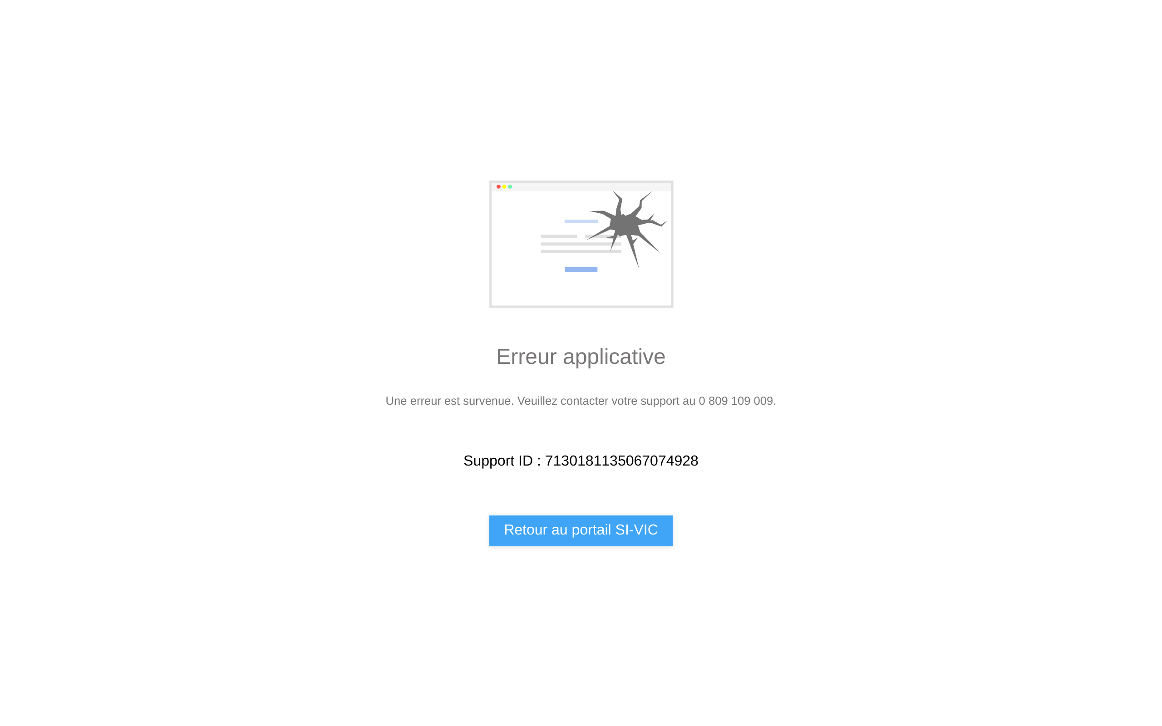
Task: Click the cracked screen illustration
Action: tap(581, 243)
